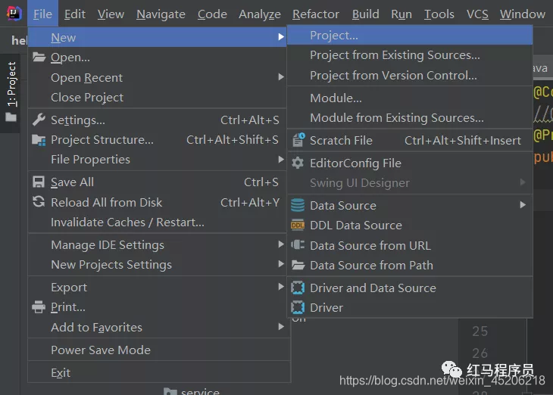
Task: Choose Exit from the File menu
Action: click(61, 373)
